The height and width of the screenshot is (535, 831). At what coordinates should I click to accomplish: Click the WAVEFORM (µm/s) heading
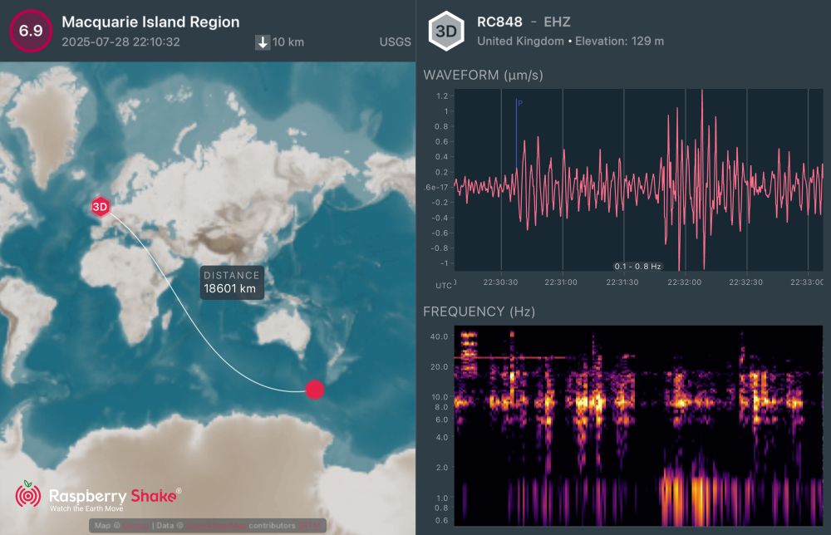tap(483, 76)
